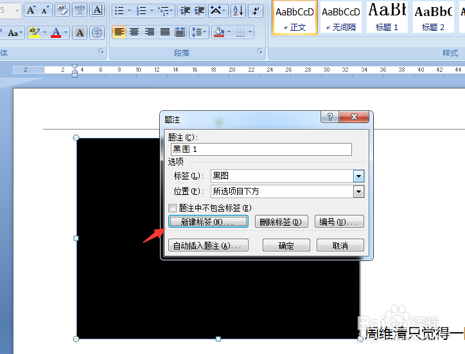Image resolution: width=465 pixels, height=354 pixels.
Task: Sort text with the A-Z icon
Action: tap(238, 11)
